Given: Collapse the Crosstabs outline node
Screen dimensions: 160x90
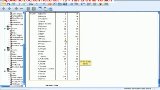Looking at the screenshot, I should click(5, 71).
